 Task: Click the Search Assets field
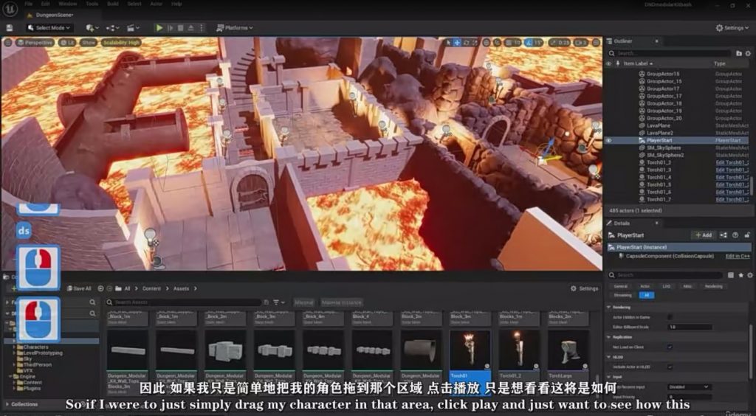point(183,302)
